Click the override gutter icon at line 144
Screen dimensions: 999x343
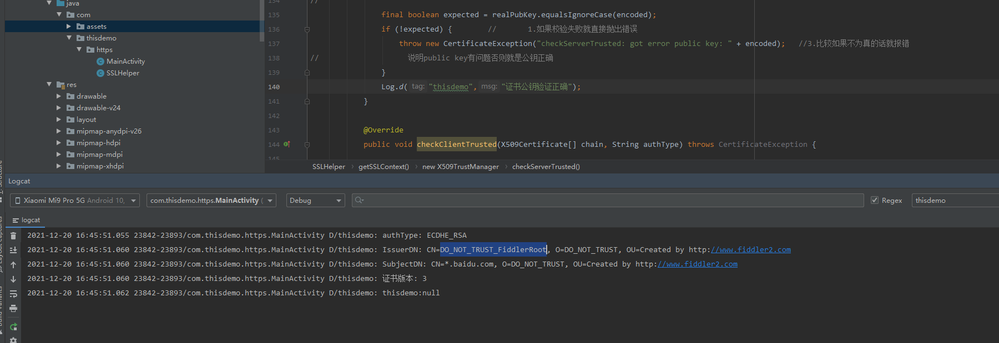coord(287,144)
